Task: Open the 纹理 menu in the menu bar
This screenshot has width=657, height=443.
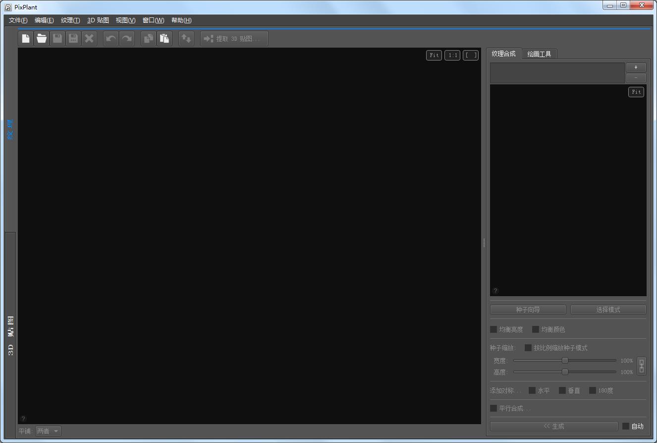Action: tap(70, 20)
